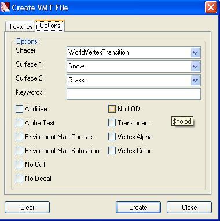Toggle the Vertex Alpha checkbox
220x221 pixels.
(112, 137)
